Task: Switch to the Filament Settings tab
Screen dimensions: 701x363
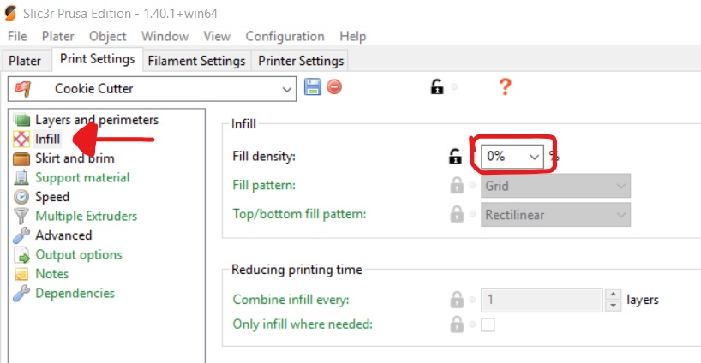Action: [x=197, y=61]
